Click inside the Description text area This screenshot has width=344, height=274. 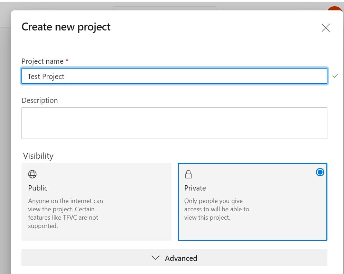click(175, 123)
